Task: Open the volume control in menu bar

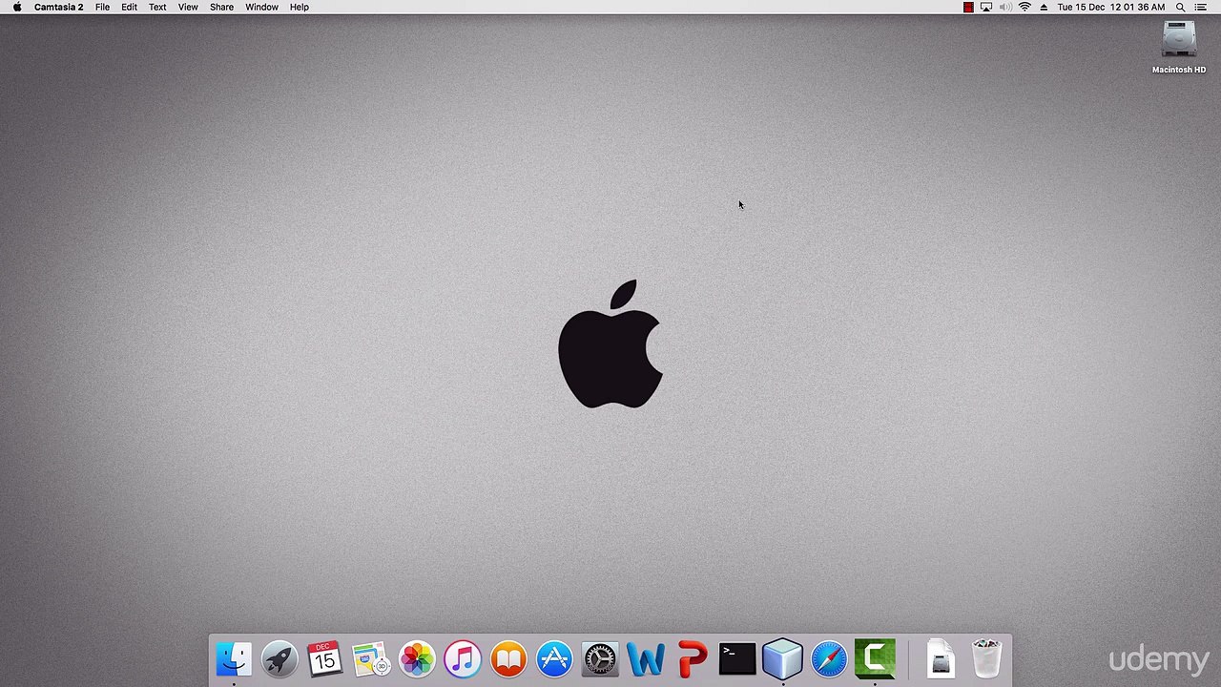Action: click(1005, 7)
